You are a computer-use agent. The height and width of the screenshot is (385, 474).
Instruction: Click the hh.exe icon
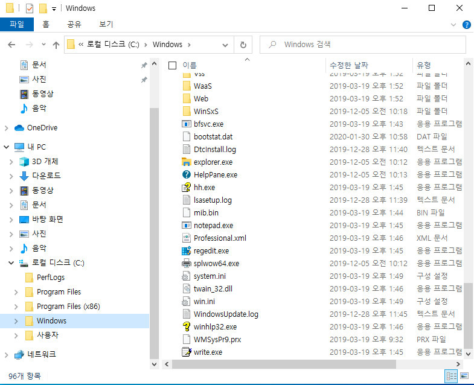[x=187, y=187]
